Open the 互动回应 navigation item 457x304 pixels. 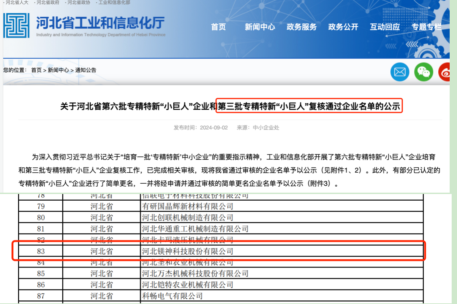pyautogui.click(x=385, y=27)
